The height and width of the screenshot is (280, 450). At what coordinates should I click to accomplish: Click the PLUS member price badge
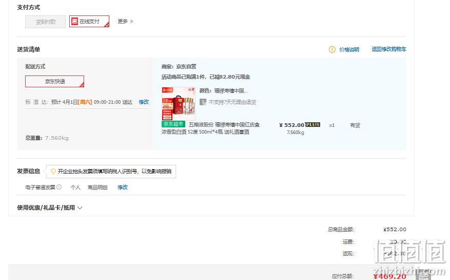(313, 124)
